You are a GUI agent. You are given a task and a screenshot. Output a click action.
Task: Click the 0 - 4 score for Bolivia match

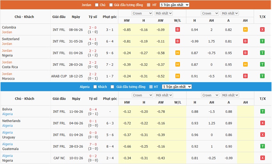93,109
